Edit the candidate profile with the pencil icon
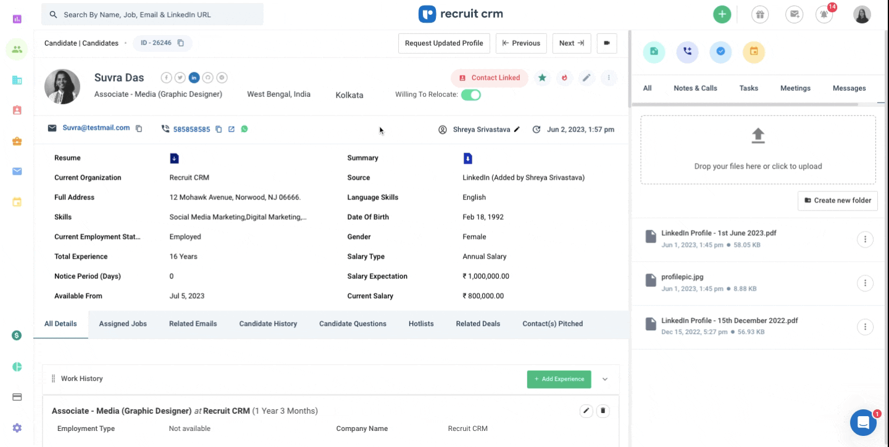 click(586, 77)
